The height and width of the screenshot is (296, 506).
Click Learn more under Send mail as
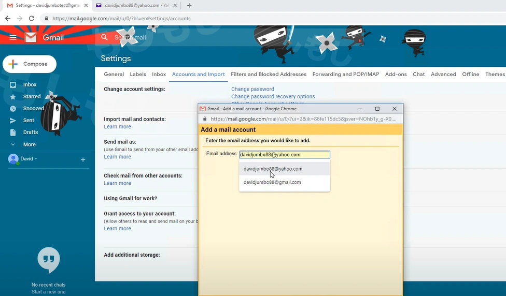pyautogui.click(x=118, y=156)
